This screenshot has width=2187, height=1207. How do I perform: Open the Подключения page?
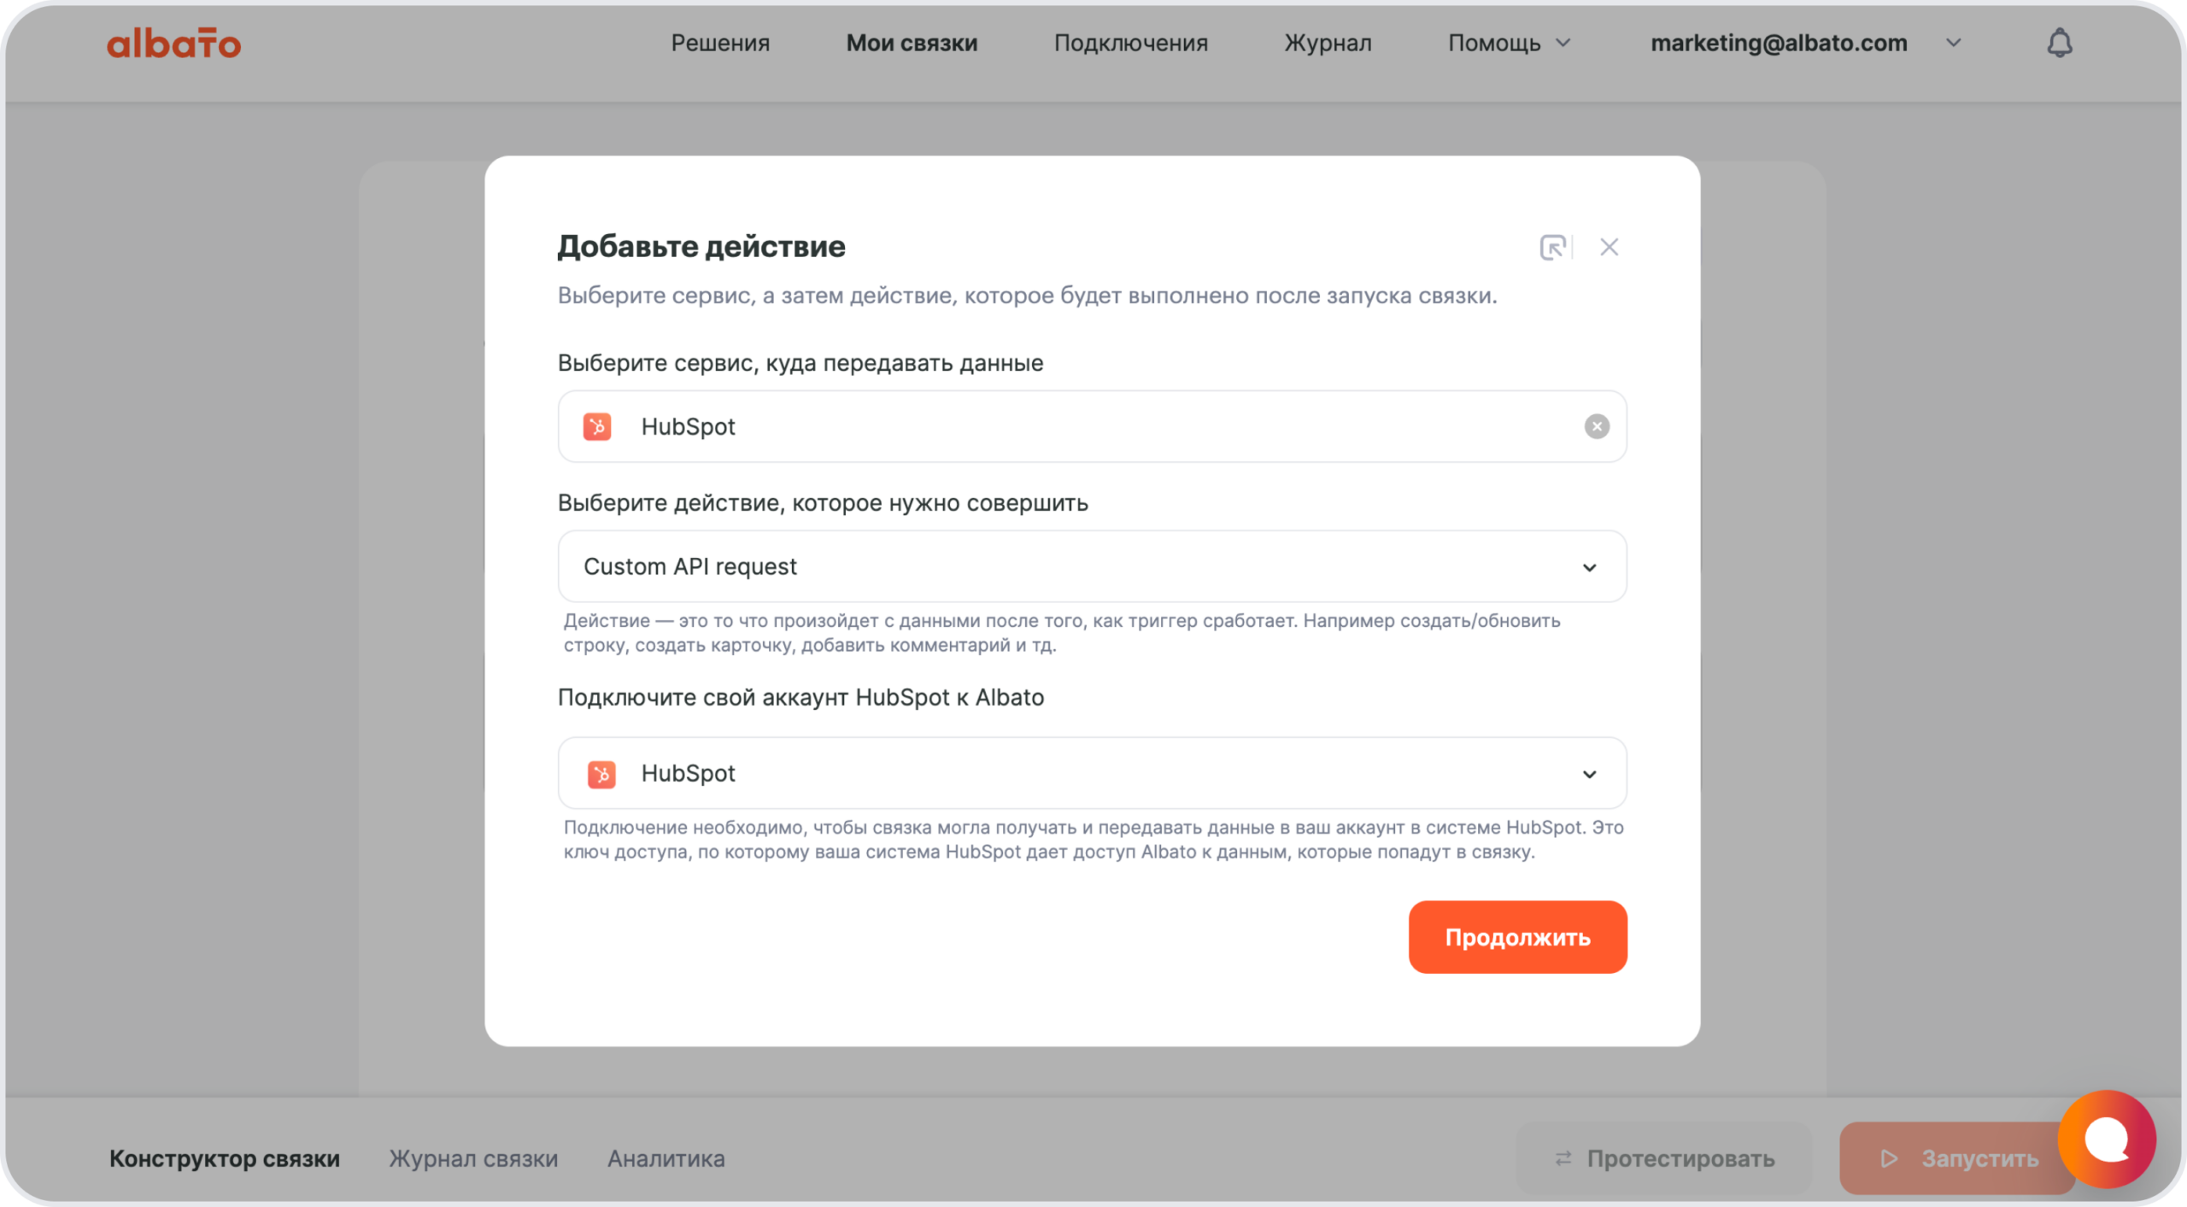[x=1130, y=44]
